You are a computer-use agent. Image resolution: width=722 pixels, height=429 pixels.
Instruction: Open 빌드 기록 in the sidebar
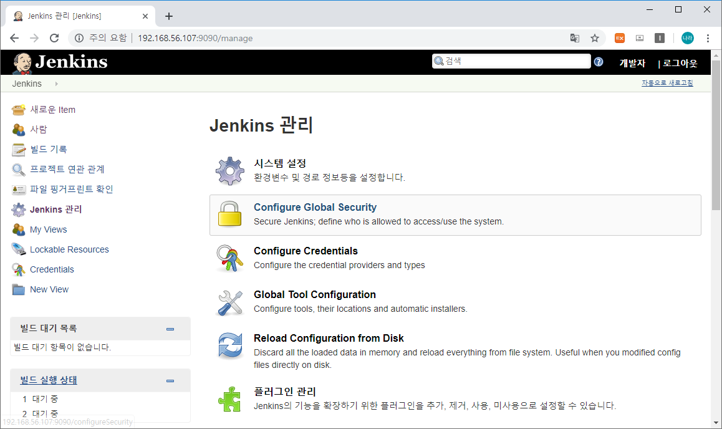(49, 150)
